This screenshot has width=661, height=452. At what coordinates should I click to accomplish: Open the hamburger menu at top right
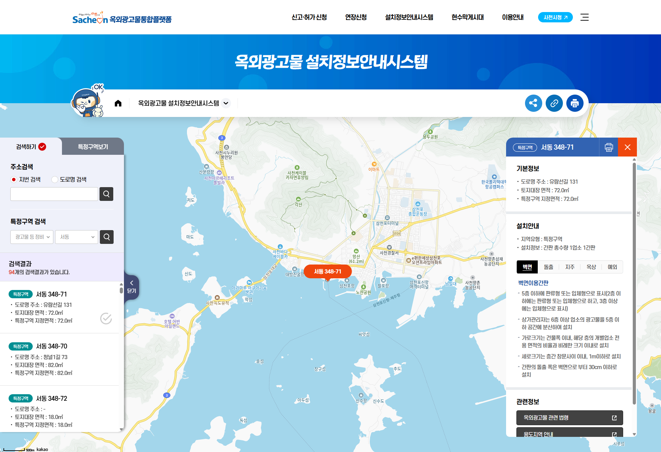(x=584, y=17)
